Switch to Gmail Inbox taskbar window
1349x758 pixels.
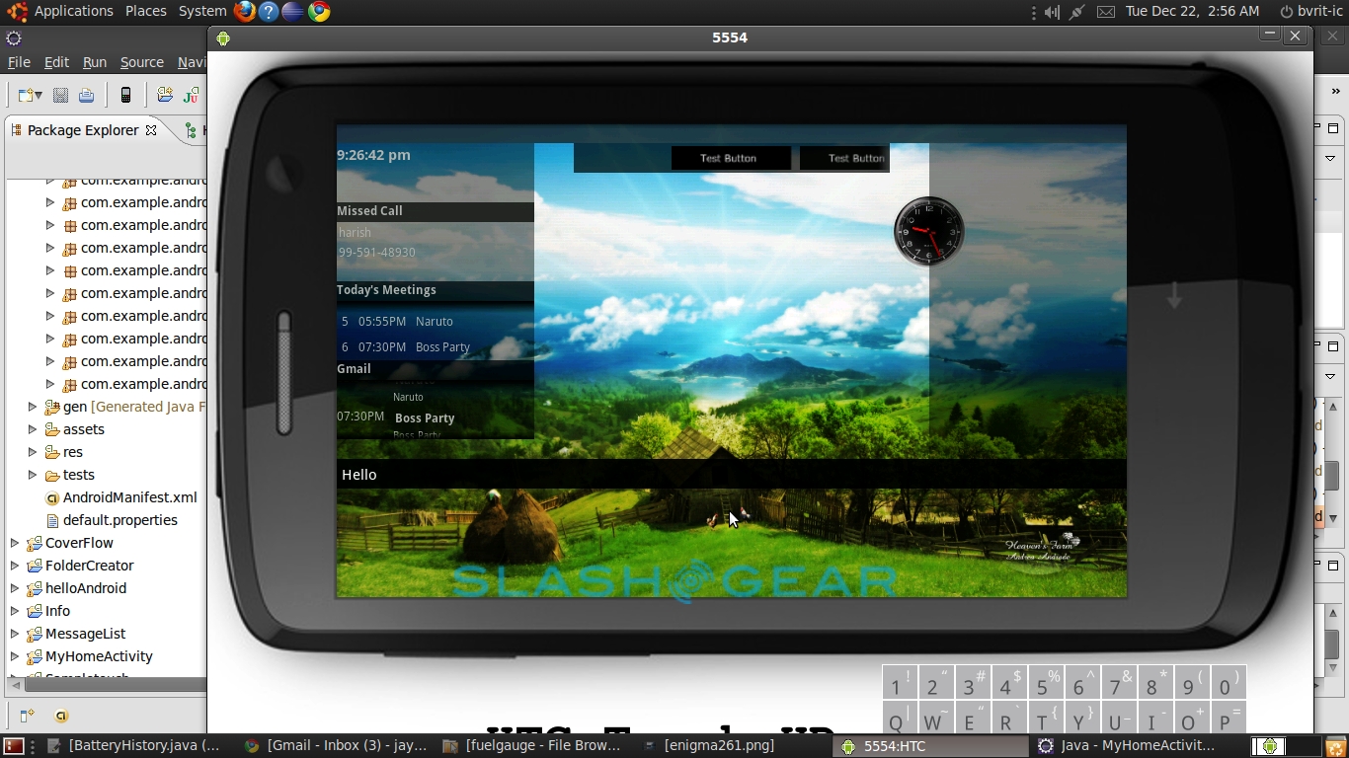point(336,746)
